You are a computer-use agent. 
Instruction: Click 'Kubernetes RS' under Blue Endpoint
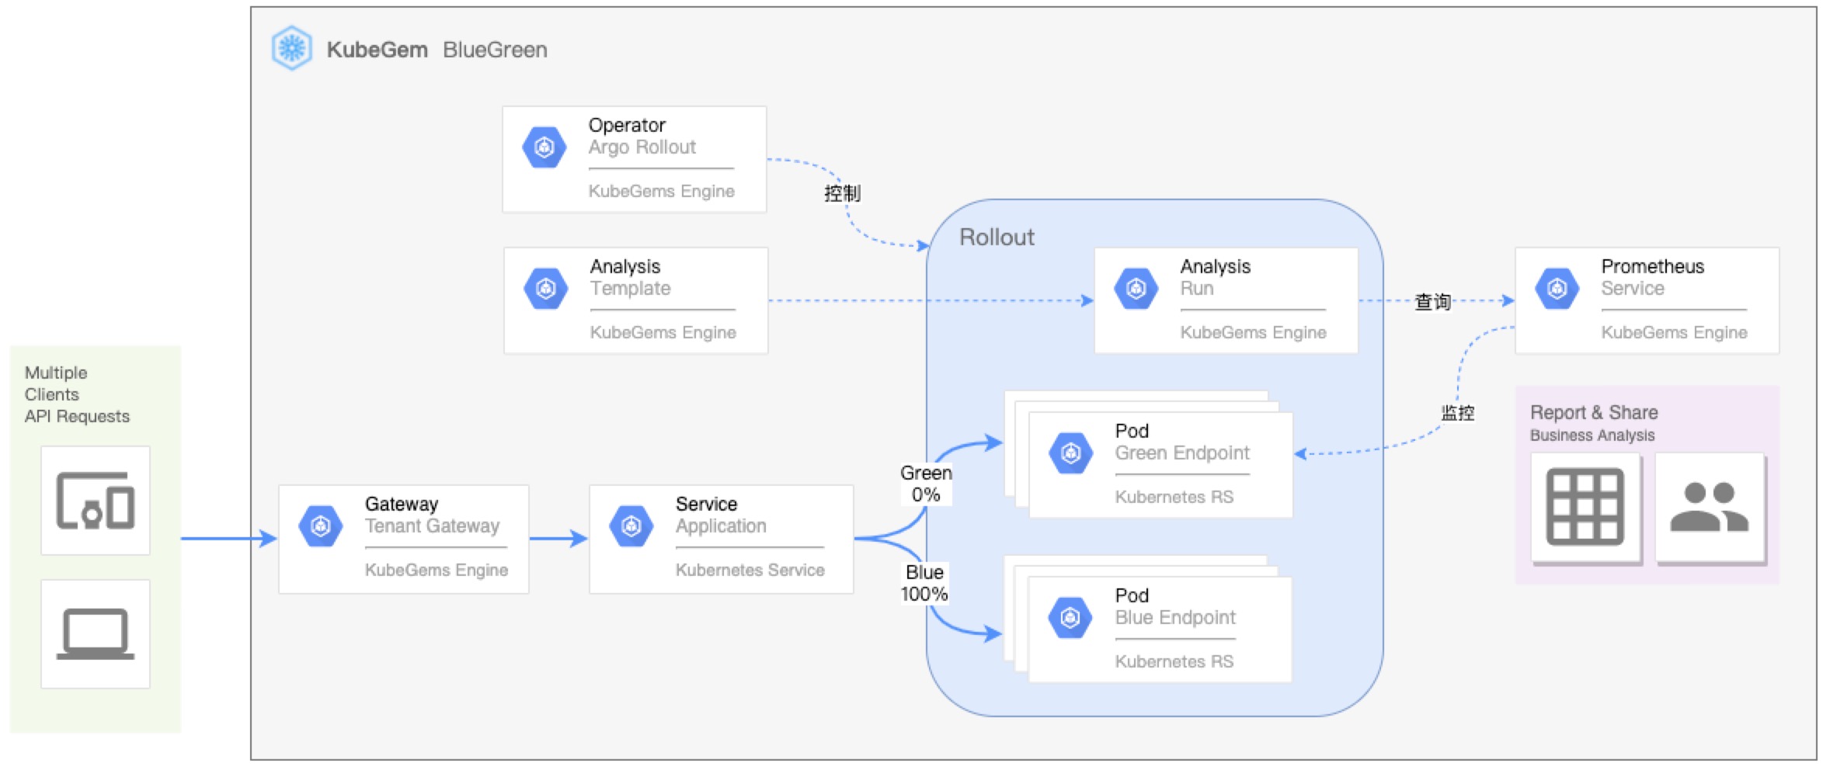point(1174,661)
